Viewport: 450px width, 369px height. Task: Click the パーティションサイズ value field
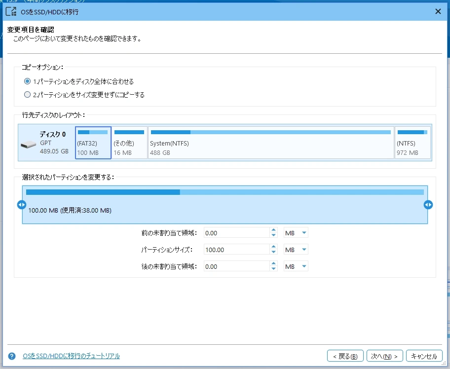[236, 250]
